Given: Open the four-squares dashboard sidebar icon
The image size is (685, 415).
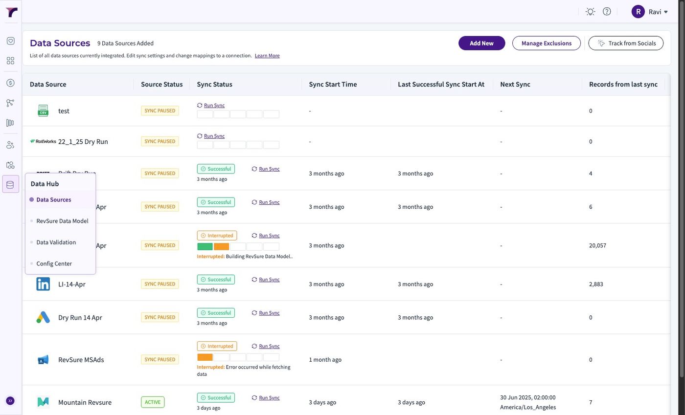Looking at the screenshot, I should click(10, 61).
